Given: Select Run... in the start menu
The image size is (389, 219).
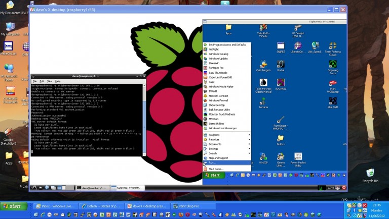Looking at the screenshot, I should tap(227, 162).
